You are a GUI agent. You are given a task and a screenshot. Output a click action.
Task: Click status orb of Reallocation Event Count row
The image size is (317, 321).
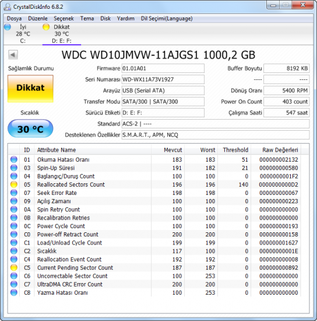14,259
